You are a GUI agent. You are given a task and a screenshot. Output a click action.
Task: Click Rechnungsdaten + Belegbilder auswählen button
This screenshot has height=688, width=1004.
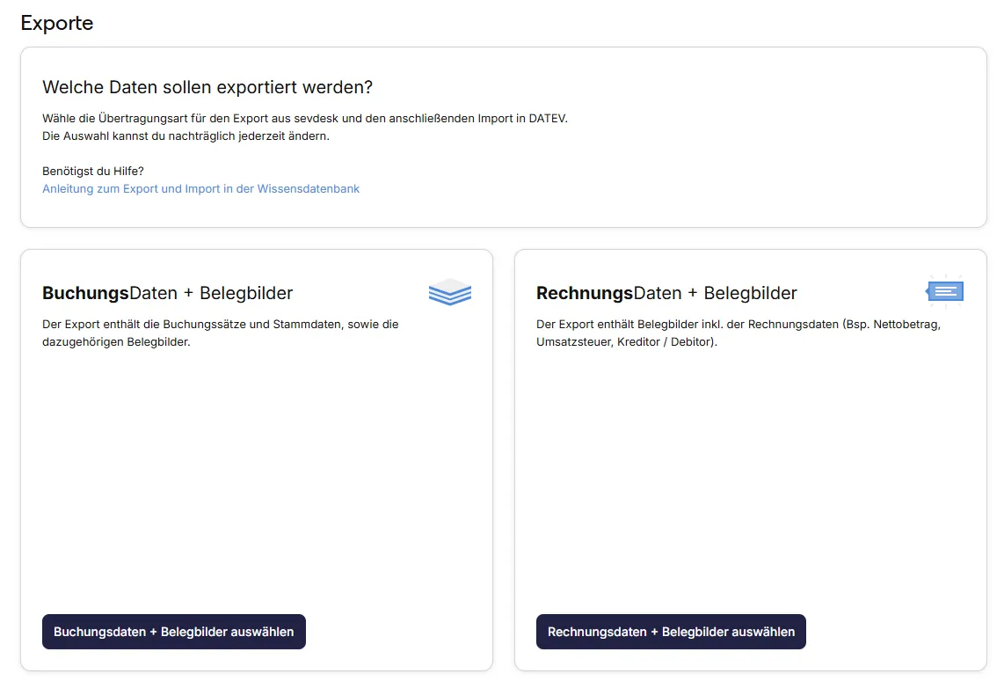tap(671, 632)
